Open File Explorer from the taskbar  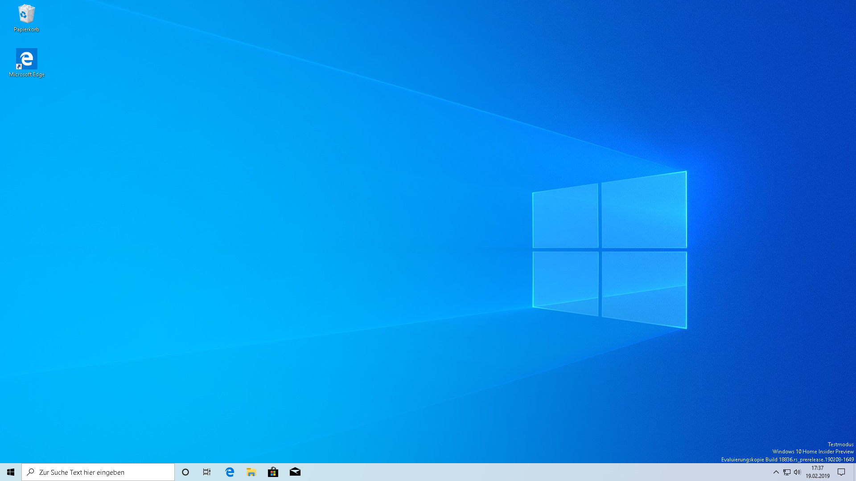251,472
